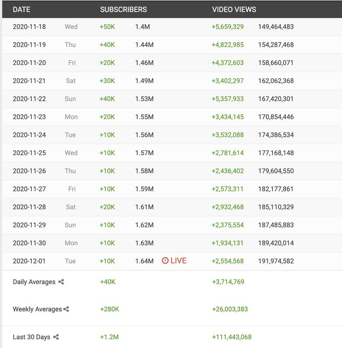This screenshot has height=348, width=342.
Task: Select the +3,714,769 daily average views
Action: 228,282
